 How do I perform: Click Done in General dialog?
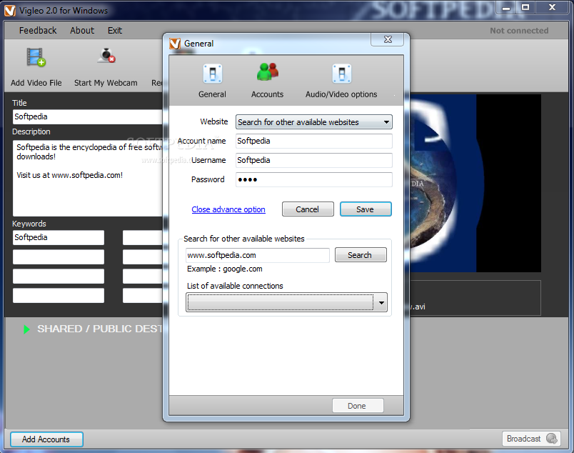click(358, 406)
